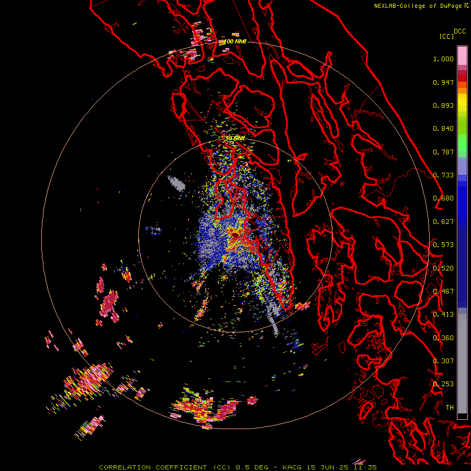Click the 0.573 scale value
471x471 pixels.
tap(443, 245)
